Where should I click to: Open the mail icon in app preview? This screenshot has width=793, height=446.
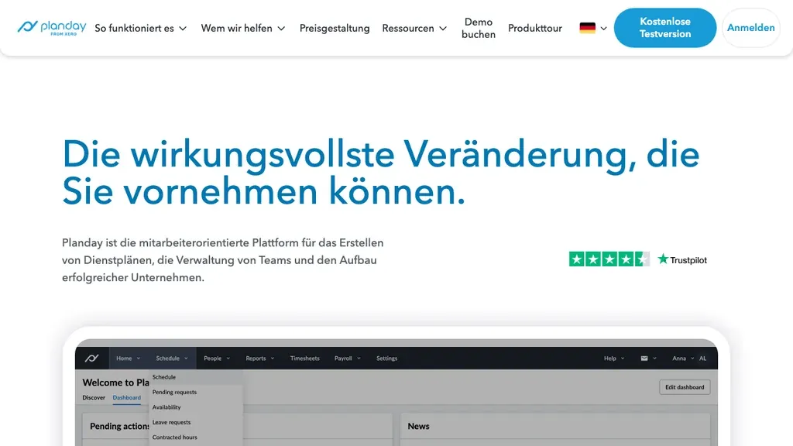(x=644, y=358)
